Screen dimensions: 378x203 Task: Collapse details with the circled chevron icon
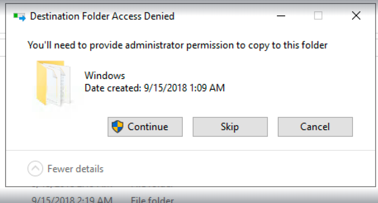(x=35, y=168)
